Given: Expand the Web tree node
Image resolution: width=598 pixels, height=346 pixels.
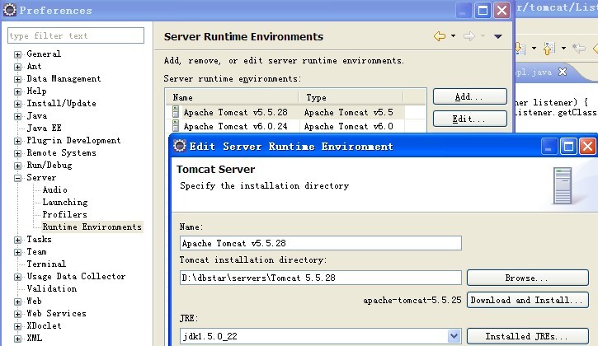Looking at the screenshot, I should click(17, 302).
